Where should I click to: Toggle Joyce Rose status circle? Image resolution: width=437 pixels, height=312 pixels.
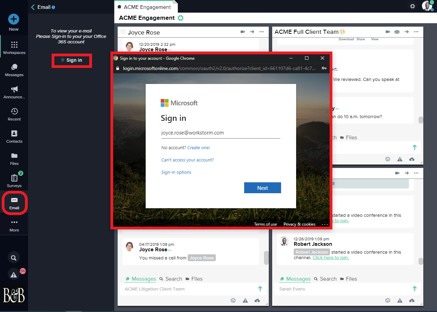(x=123, y=32)
